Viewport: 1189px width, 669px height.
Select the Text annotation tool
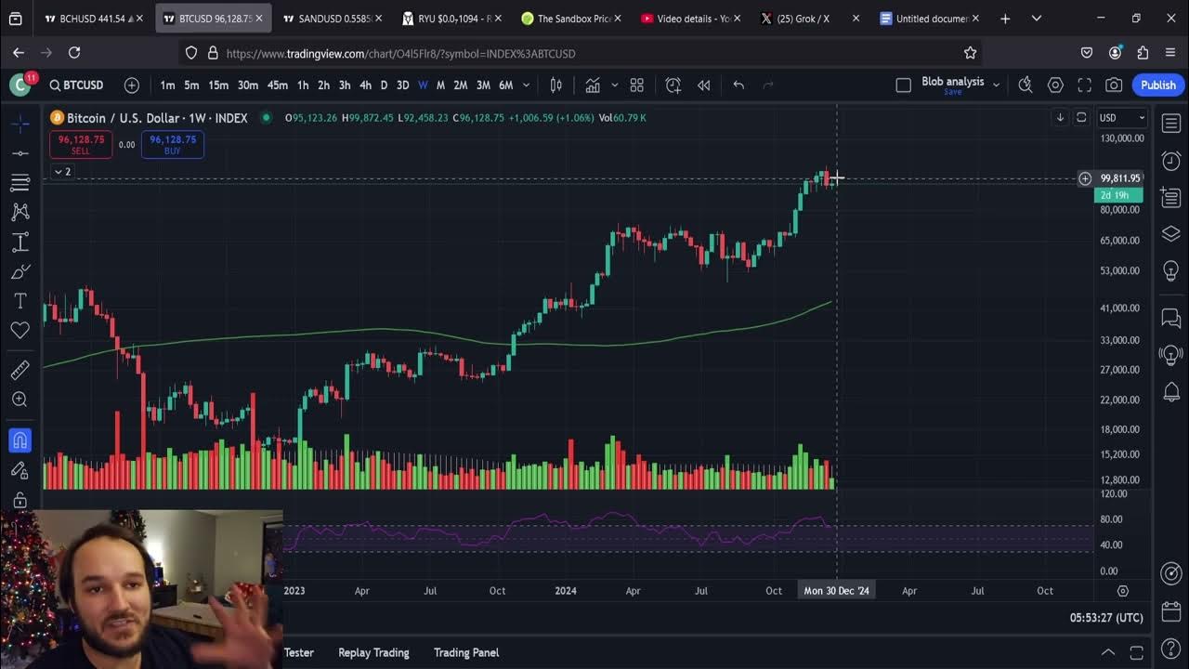20,301
